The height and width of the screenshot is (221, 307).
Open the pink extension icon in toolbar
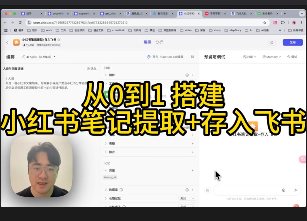[275, 23]
